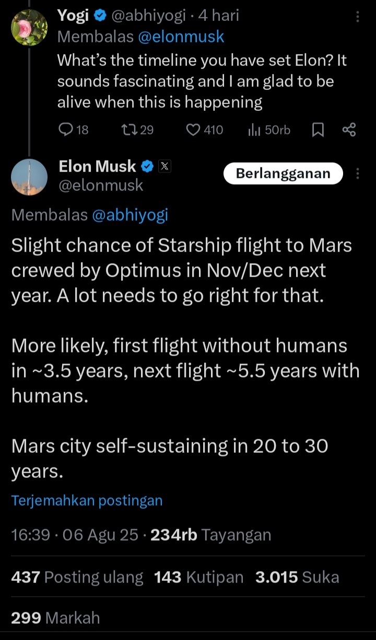Tap Elon Musk's blue verified badge
The image size is (376, 640).
(x=148, y=167)
